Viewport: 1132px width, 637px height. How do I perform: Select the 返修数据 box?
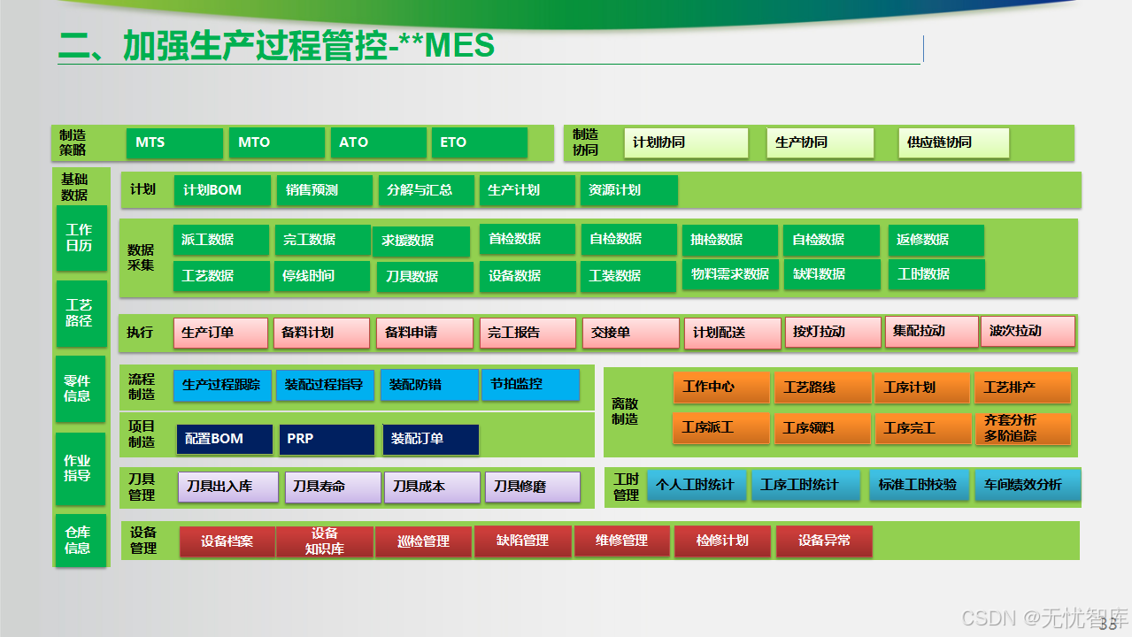pyautogui.click(x=936, y=240)
